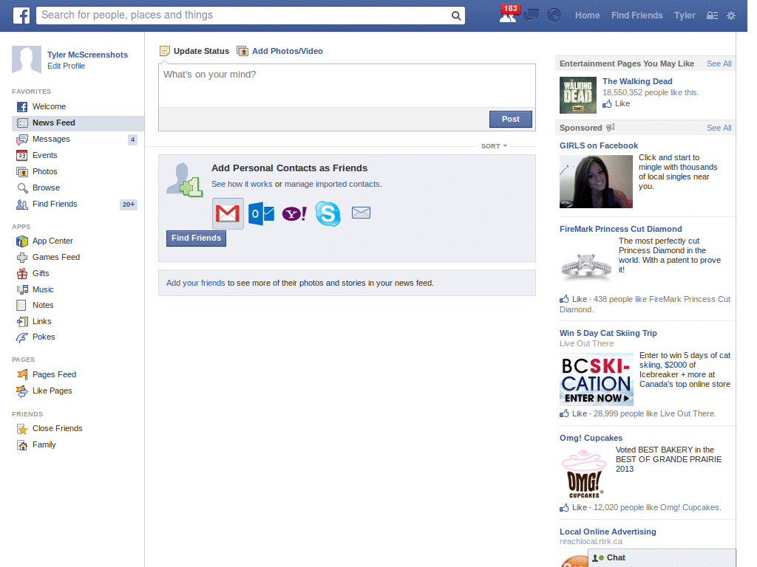The width and height of the screenshot is (757, 567).
Task: Click the What's on your mind box
Action: coord(347,86)
